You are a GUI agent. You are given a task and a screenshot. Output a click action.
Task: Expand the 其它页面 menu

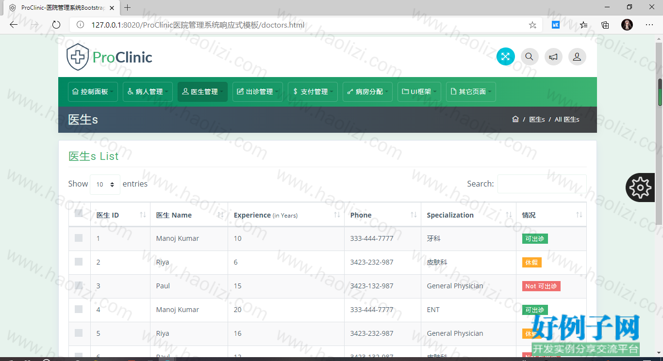(x=471, y=92)
